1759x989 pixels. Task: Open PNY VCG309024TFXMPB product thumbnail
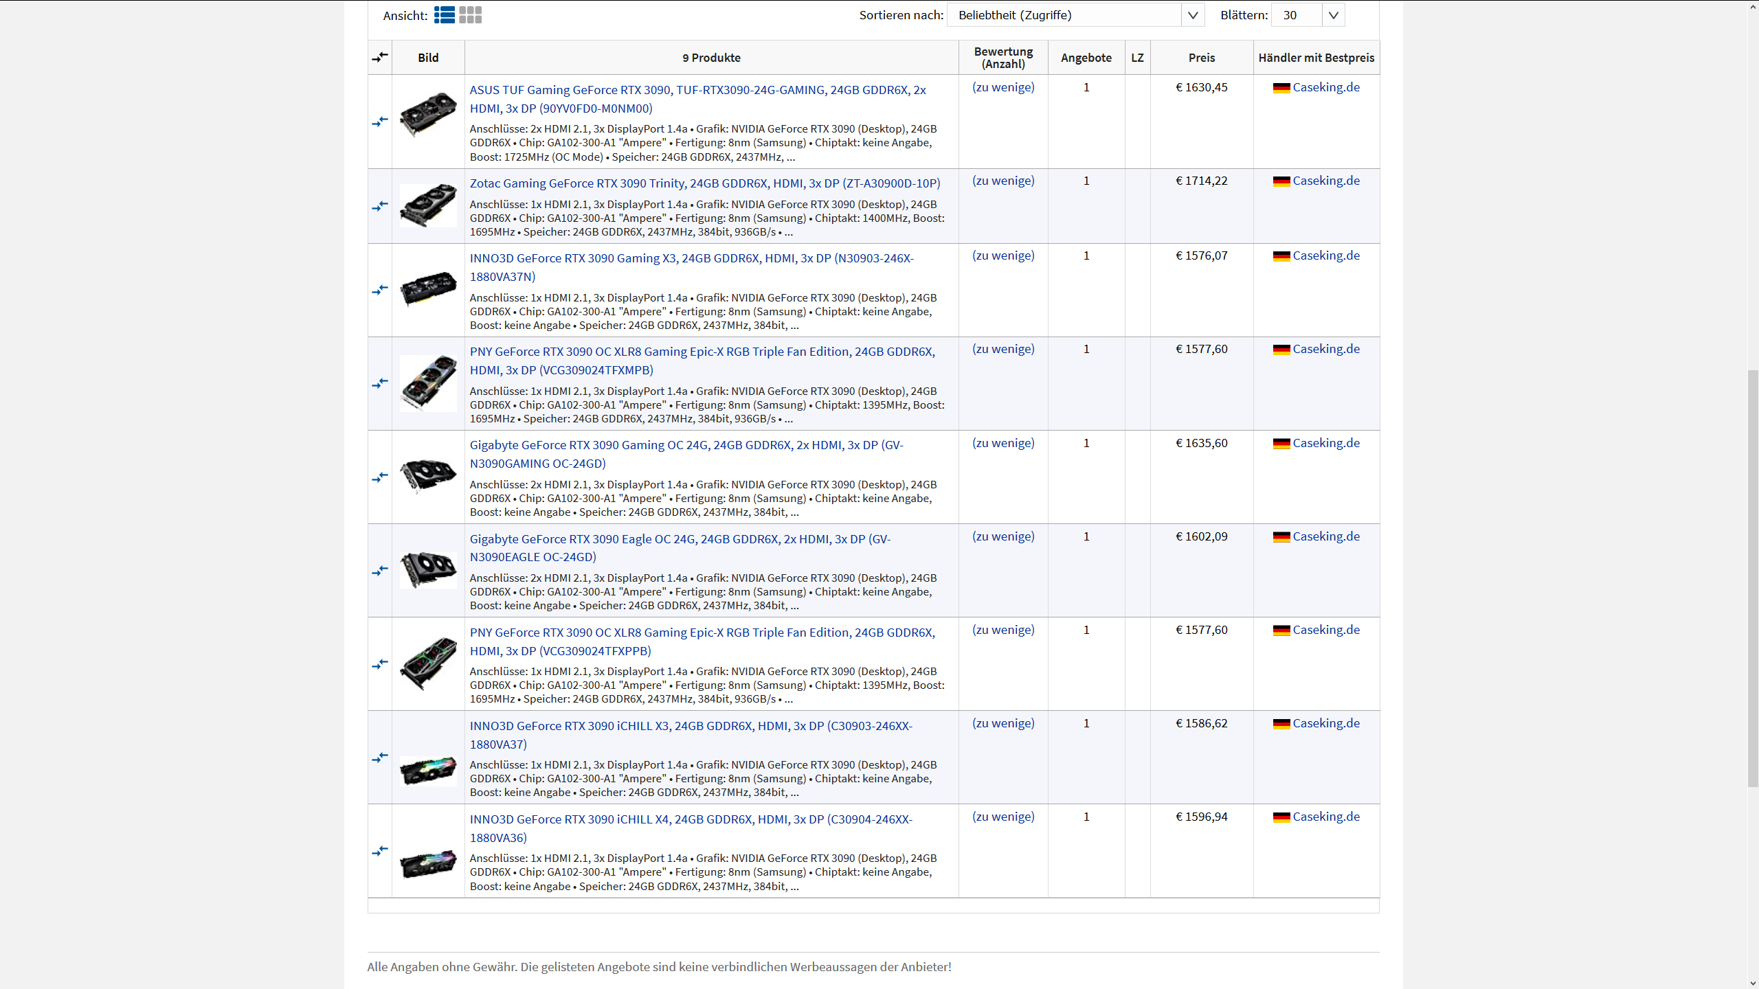428,383
